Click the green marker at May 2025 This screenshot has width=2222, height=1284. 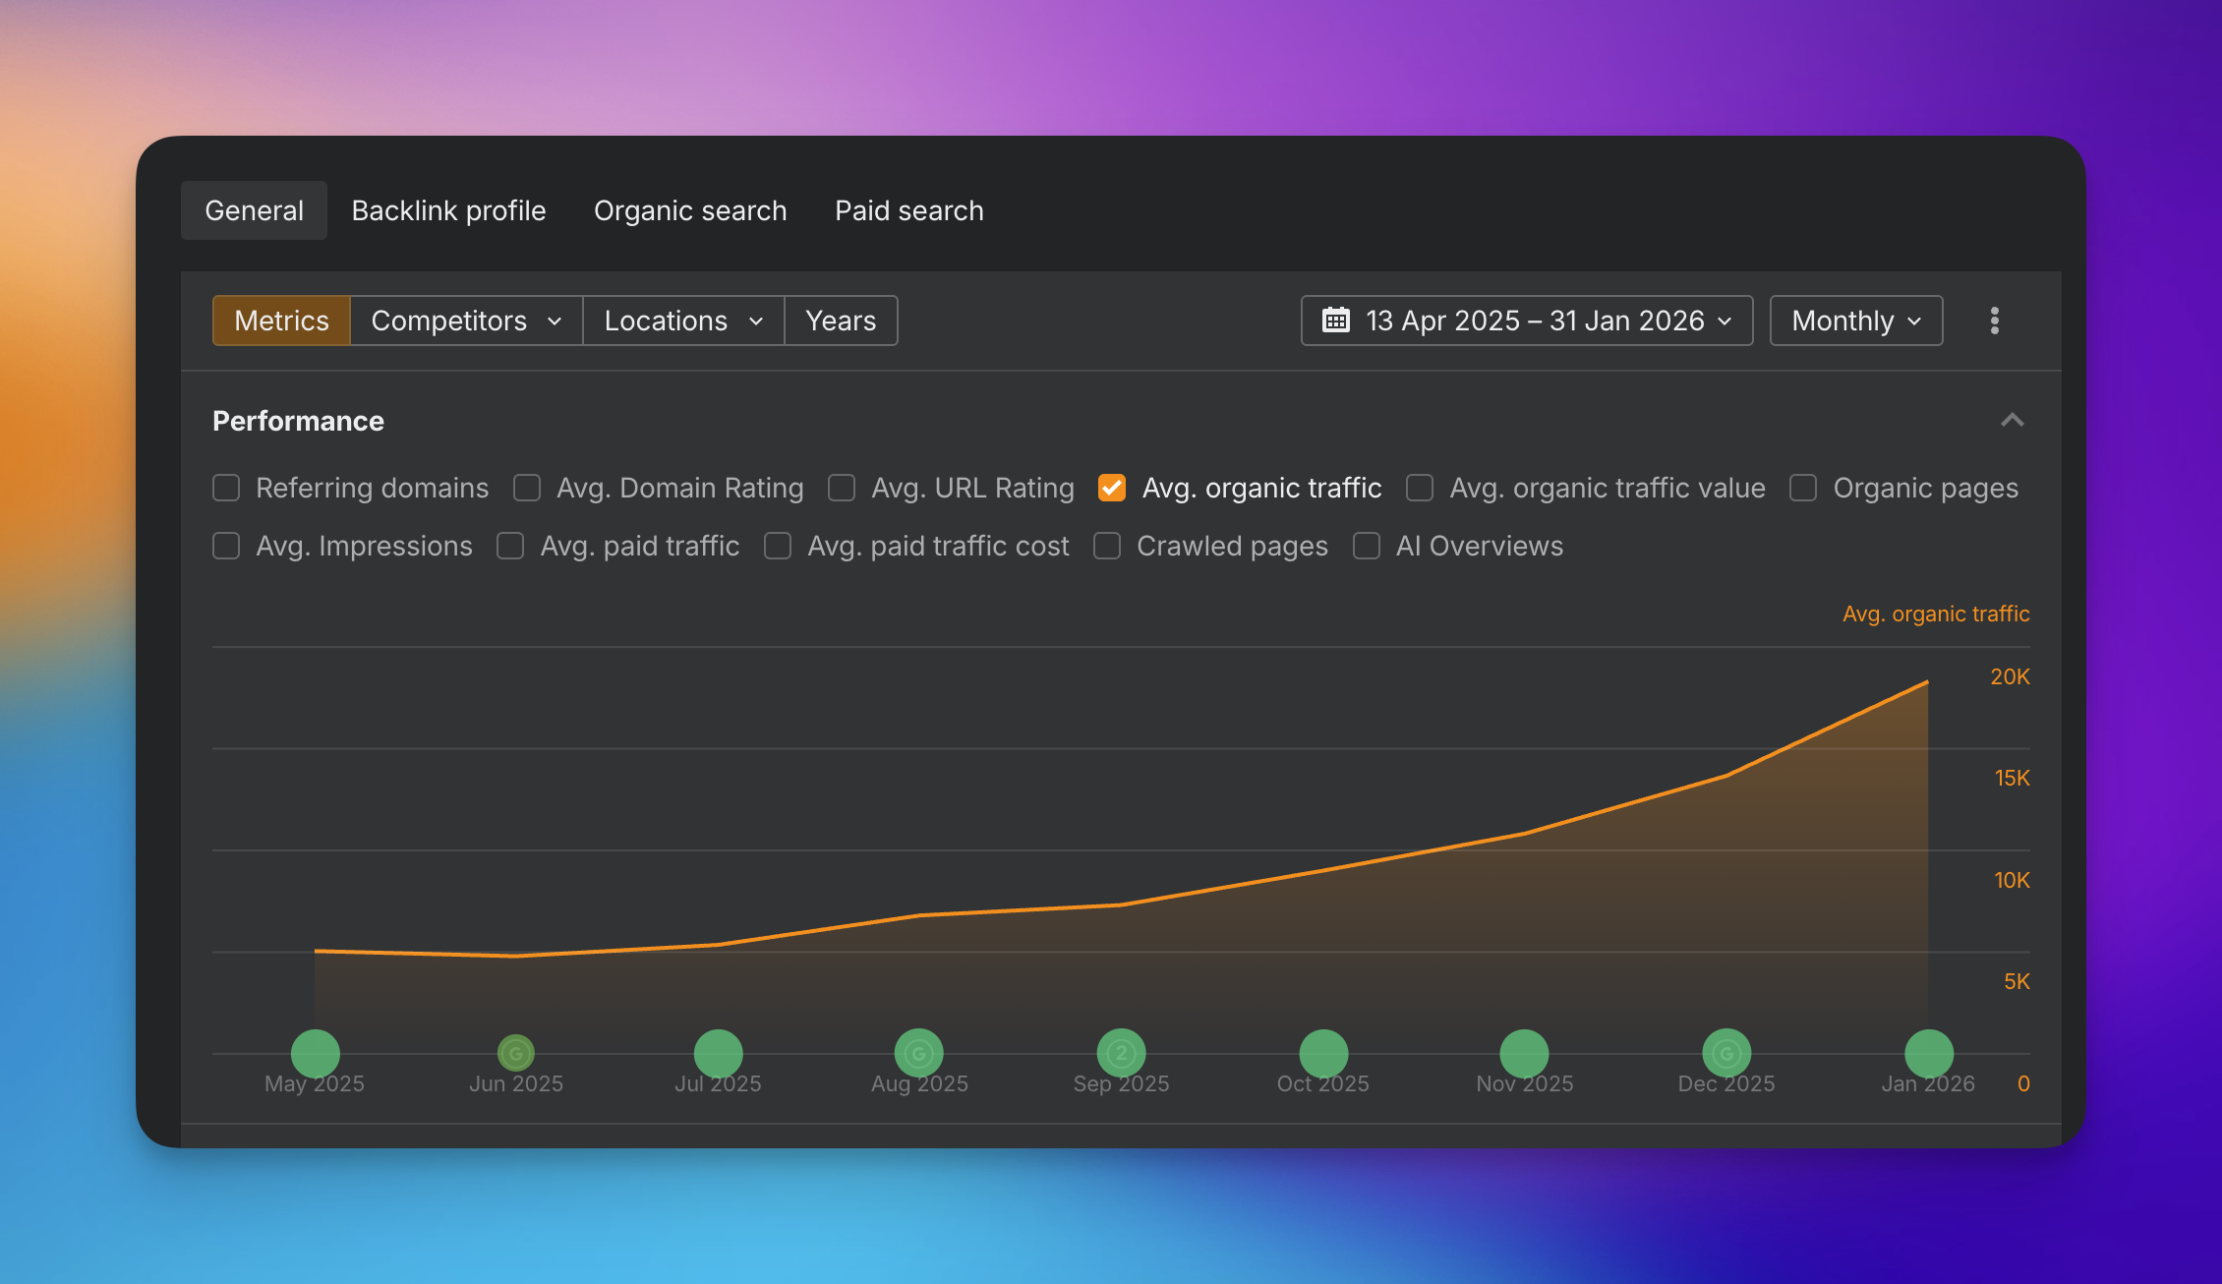316,1054
